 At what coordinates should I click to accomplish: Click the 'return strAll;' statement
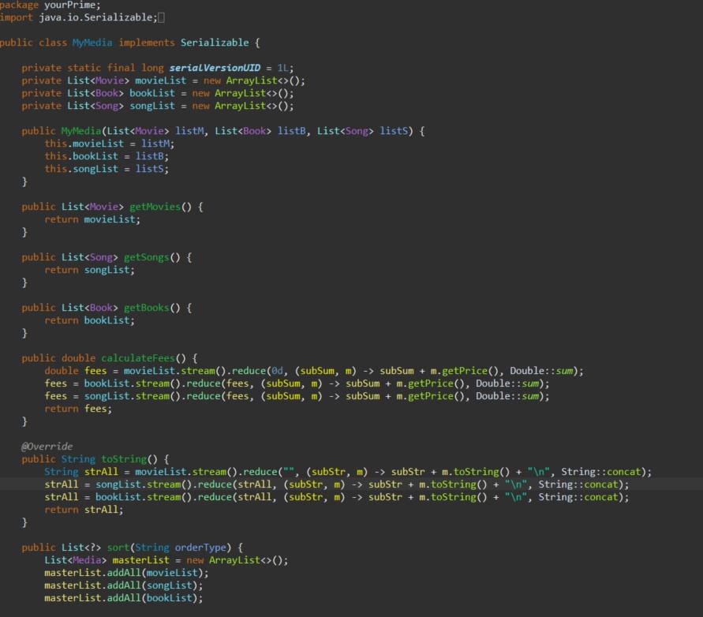[x=84, y=510]
